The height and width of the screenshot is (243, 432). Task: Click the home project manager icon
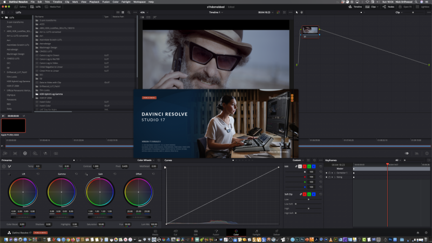418,232
